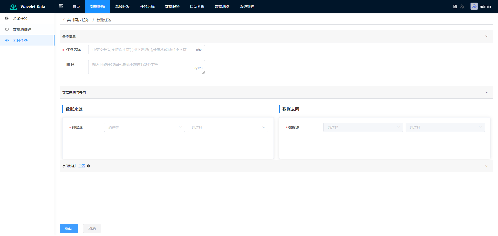Select 数据源管理 in the sidebar
Viewport: 498px width, 236px height.
(x=27, y=30)
